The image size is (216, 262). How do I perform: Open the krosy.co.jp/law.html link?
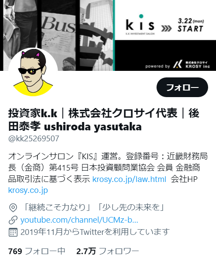pyautogui.click(x=129, y=179)
